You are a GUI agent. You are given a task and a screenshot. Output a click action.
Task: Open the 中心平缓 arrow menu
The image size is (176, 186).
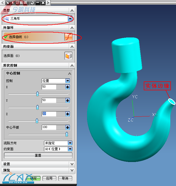click(x=68, y=128)
